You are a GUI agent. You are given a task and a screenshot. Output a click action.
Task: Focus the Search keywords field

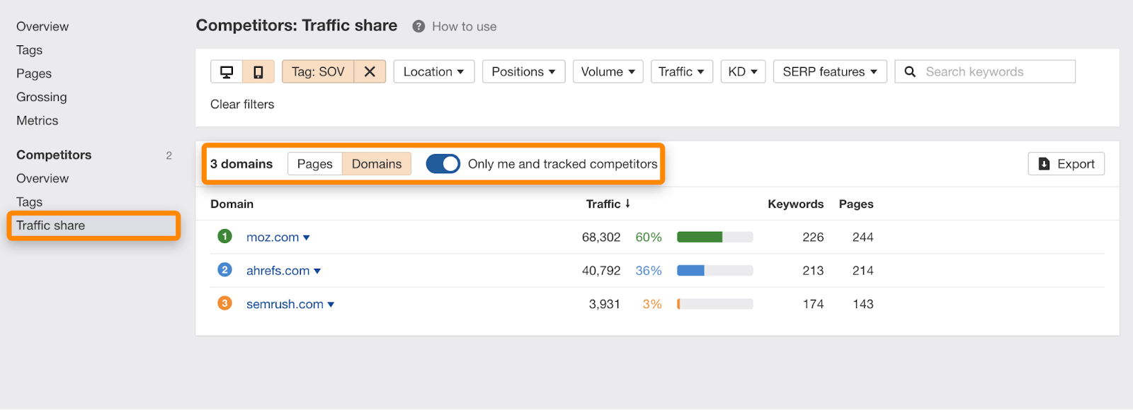[985, 71]
